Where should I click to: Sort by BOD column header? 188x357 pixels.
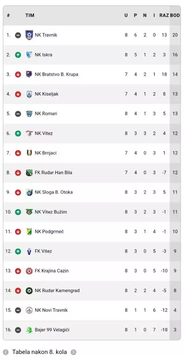[175, 15]
